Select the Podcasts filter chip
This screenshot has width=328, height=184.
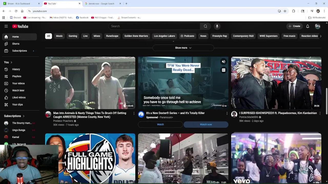pos(187,36)
